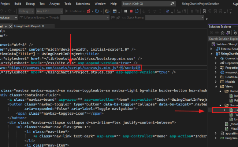
Task: Expand the Models folder
Action: click(x=216, y=82)
